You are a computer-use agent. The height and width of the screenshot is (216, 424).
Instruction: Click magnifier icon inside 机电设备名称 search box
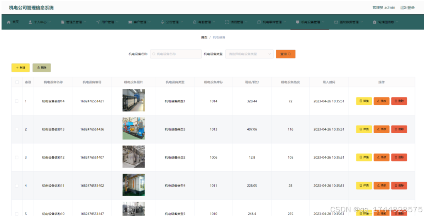[154, 54]
